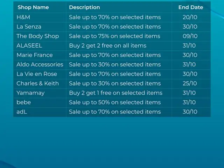Select the bebe shop entry
This screenshot has height=168, width=224.
[24, 102]
